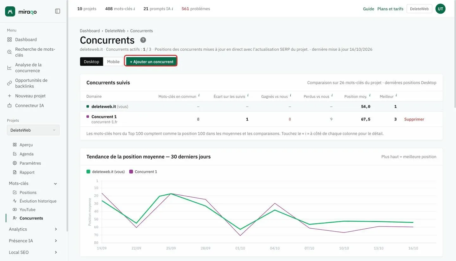Click the 16/10 data point label on chart

click(413, 248)
